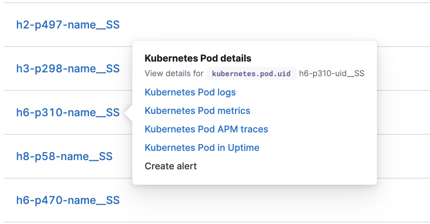The width and height of the screenshot is (430, 224).
Task: Click the h2-p497-name__SS pod link
Action: pyautogui.click(x=67, y=25)
